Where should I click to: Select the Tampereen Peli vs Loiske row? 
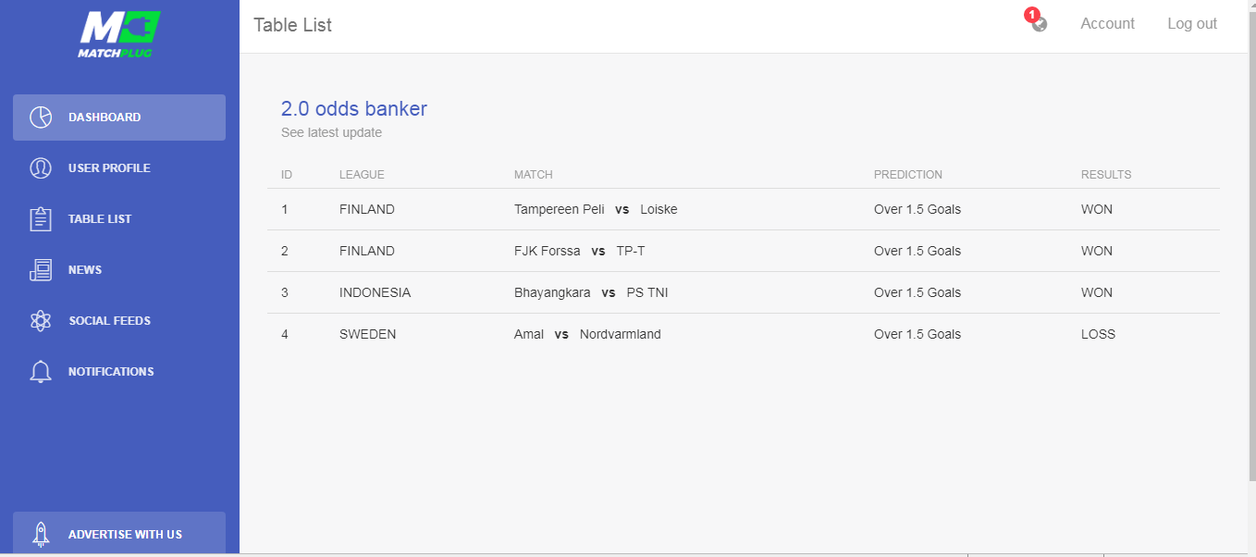coord(744,209)
